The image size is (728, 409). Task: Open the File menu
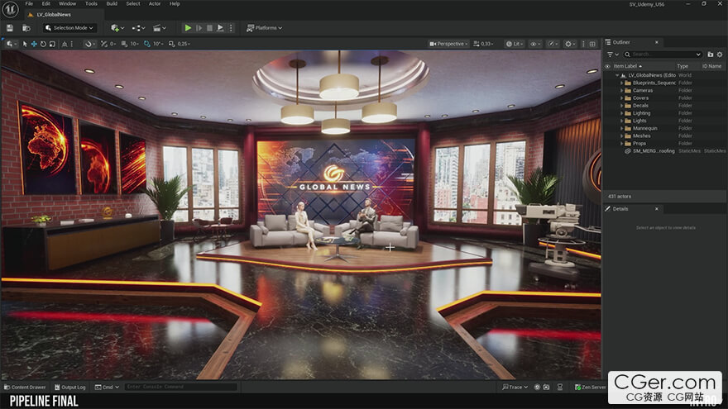pos(29,3)
